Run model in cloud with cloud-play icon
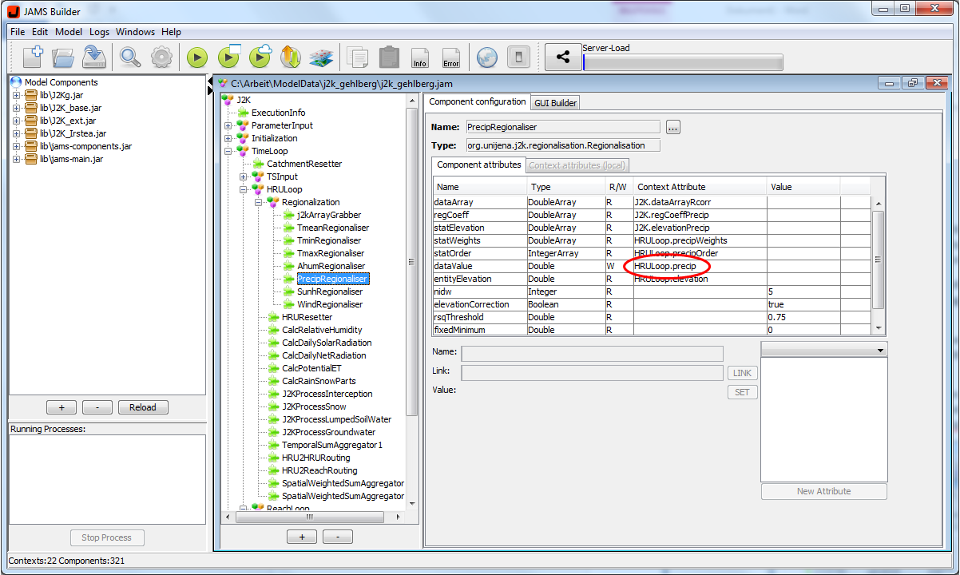The image size is (960, 575). [x=260, y=57]
